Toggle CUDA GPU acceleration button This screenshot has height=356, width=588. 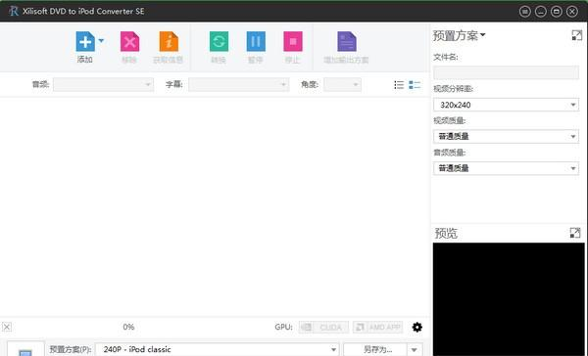tap(324, 328)
